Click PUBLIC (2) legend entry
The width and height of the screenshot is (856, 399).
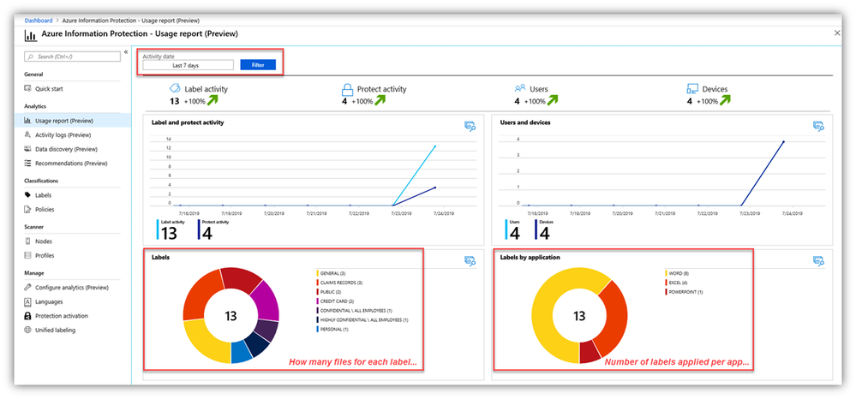click(329, 292)
